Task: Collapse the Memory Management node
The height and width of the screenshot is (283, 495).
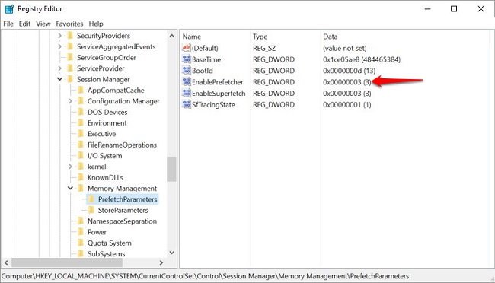Action: click(x=70, y=189)
